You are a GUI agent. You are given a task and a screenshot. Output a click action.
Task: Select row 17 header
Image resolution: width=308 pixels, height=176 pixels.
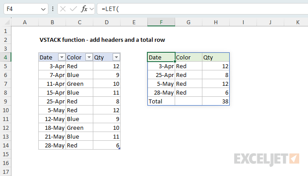5,172
